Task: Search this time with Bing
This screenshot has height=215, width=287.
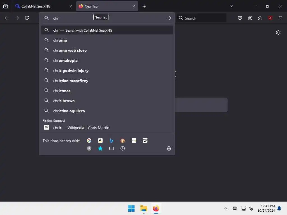Action: click(112, 141)
